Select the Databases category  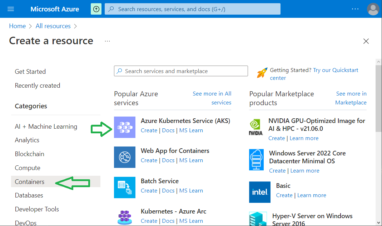[x=29, y=195]
